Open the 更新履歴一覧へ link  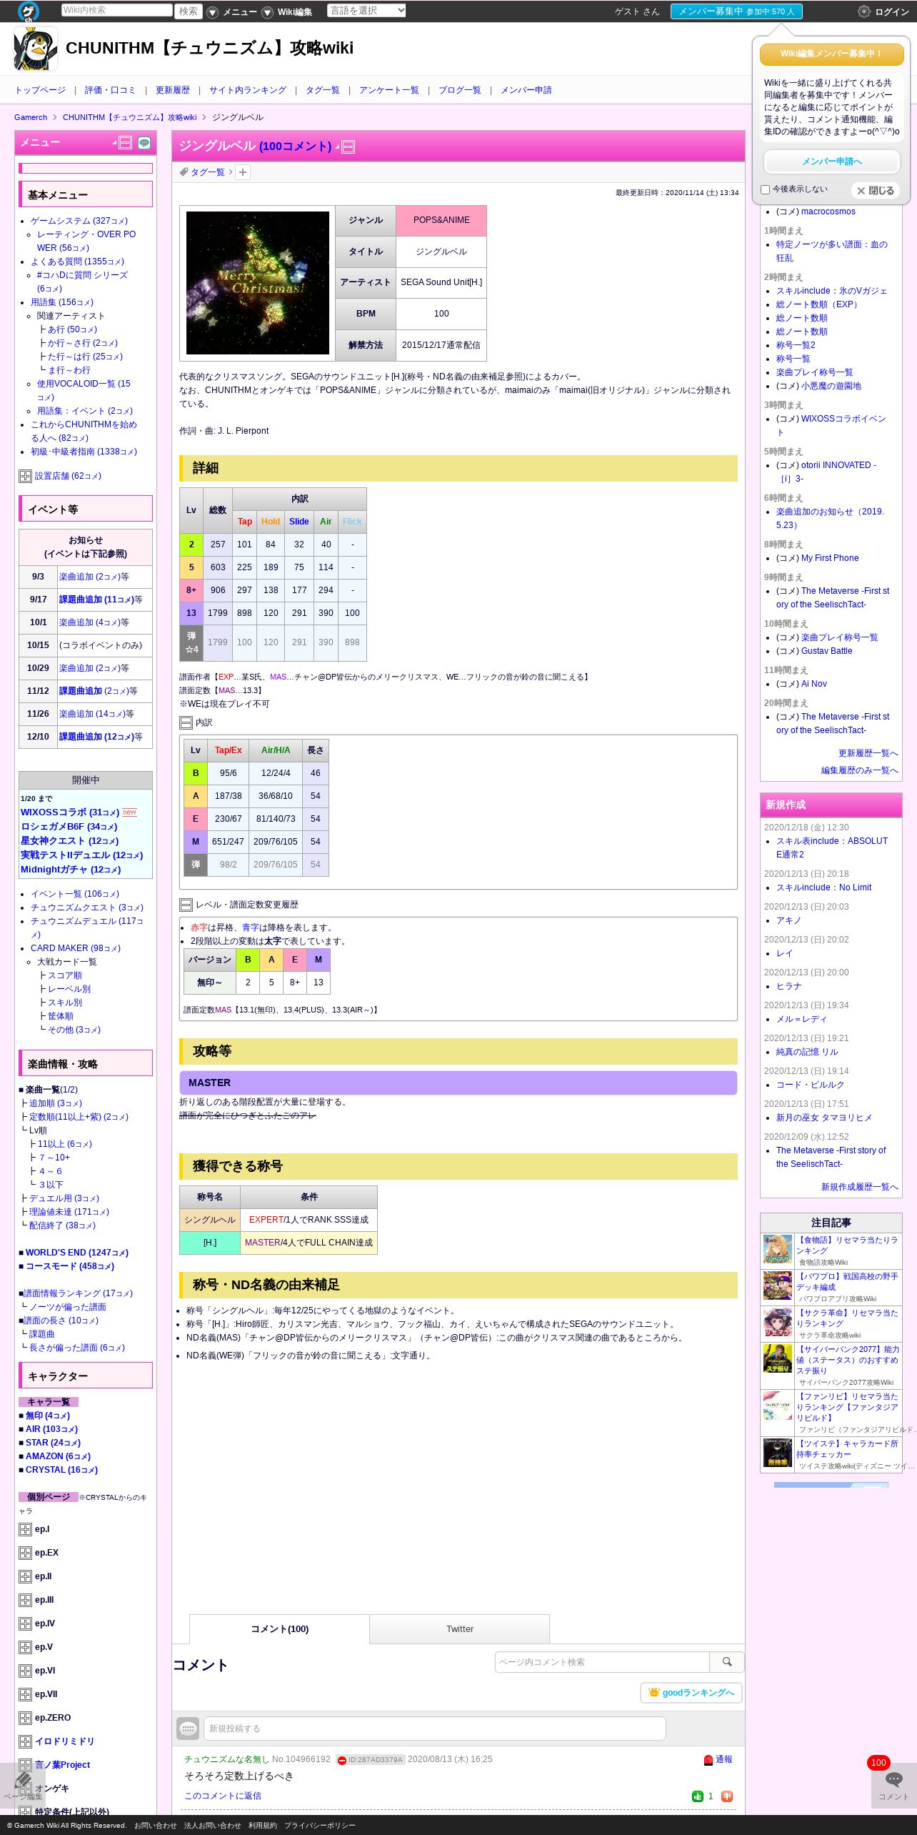pos(868,754)
